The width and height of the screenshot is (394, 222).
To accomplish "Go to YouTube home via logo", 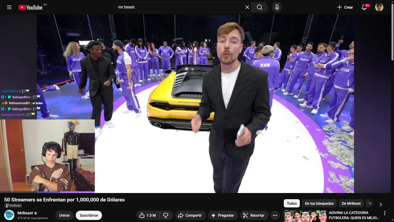I will click(30, 7).
